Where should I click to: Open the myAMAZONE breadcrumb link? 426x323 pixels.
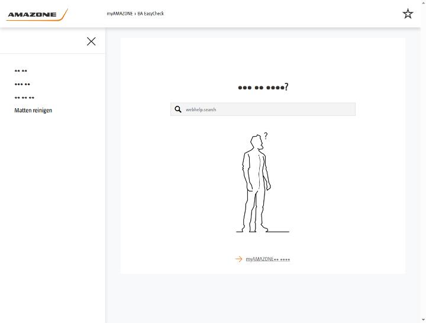(120, 14)
